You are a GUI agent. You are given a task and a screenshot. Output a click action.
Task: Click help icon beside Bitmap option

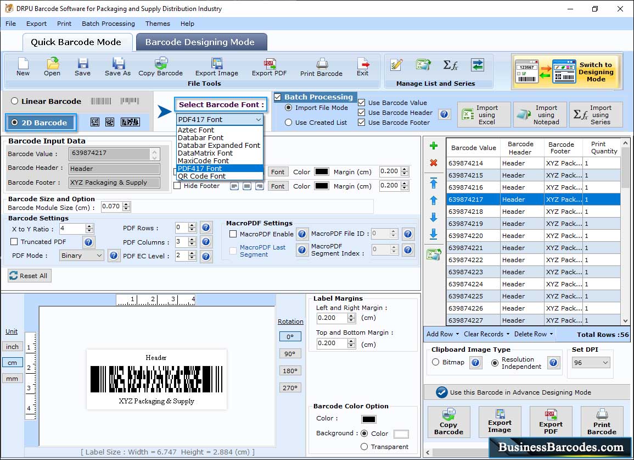click(475, 362)
